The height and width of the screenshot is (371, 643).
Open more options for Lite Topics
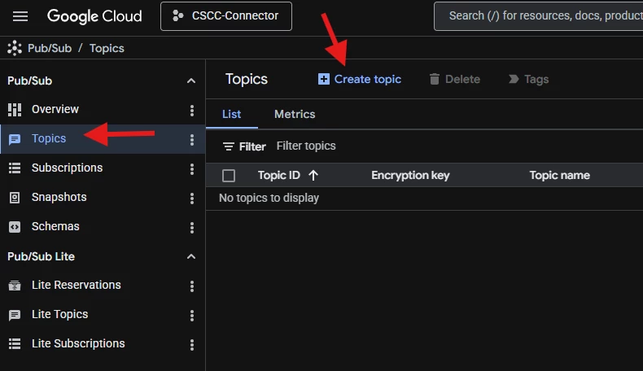pyautogui.click(x=192, y=316)
